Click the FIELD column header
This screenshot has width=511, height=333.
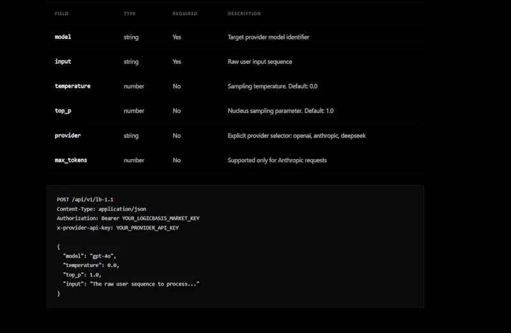61,13
